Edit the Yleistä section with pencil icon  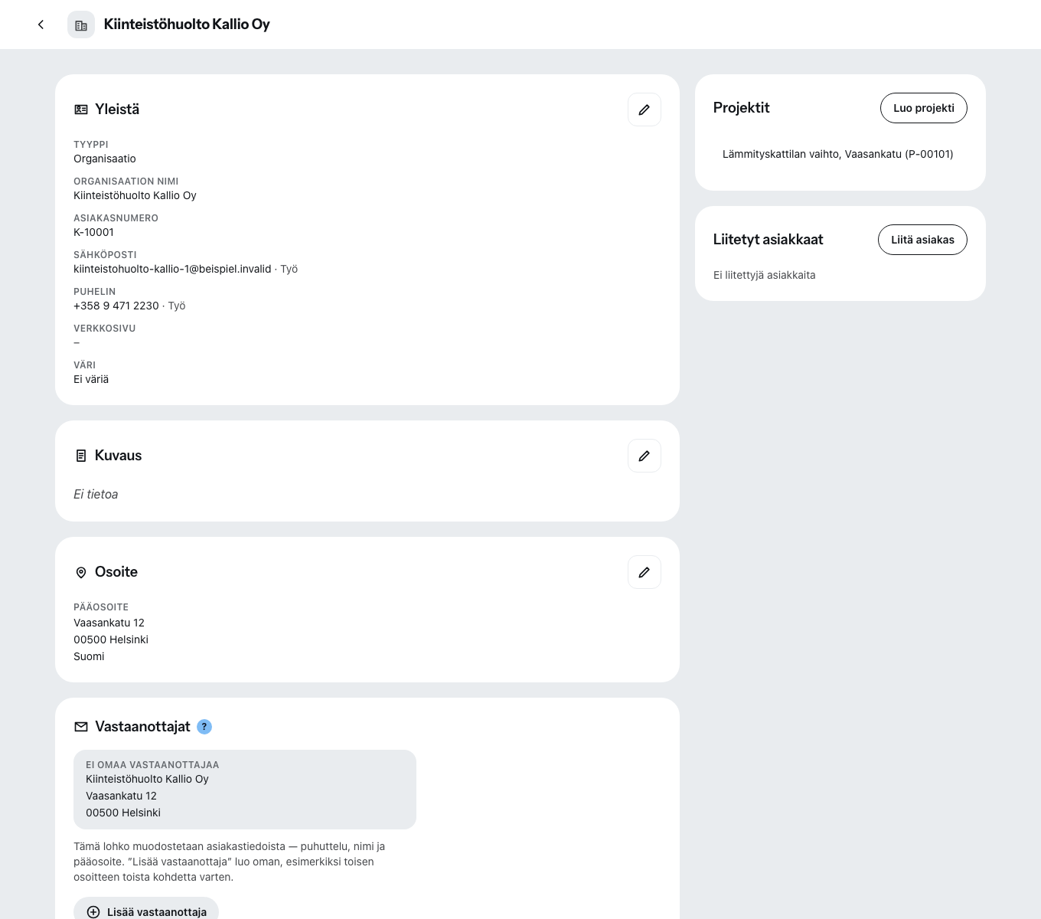point(645,110)
